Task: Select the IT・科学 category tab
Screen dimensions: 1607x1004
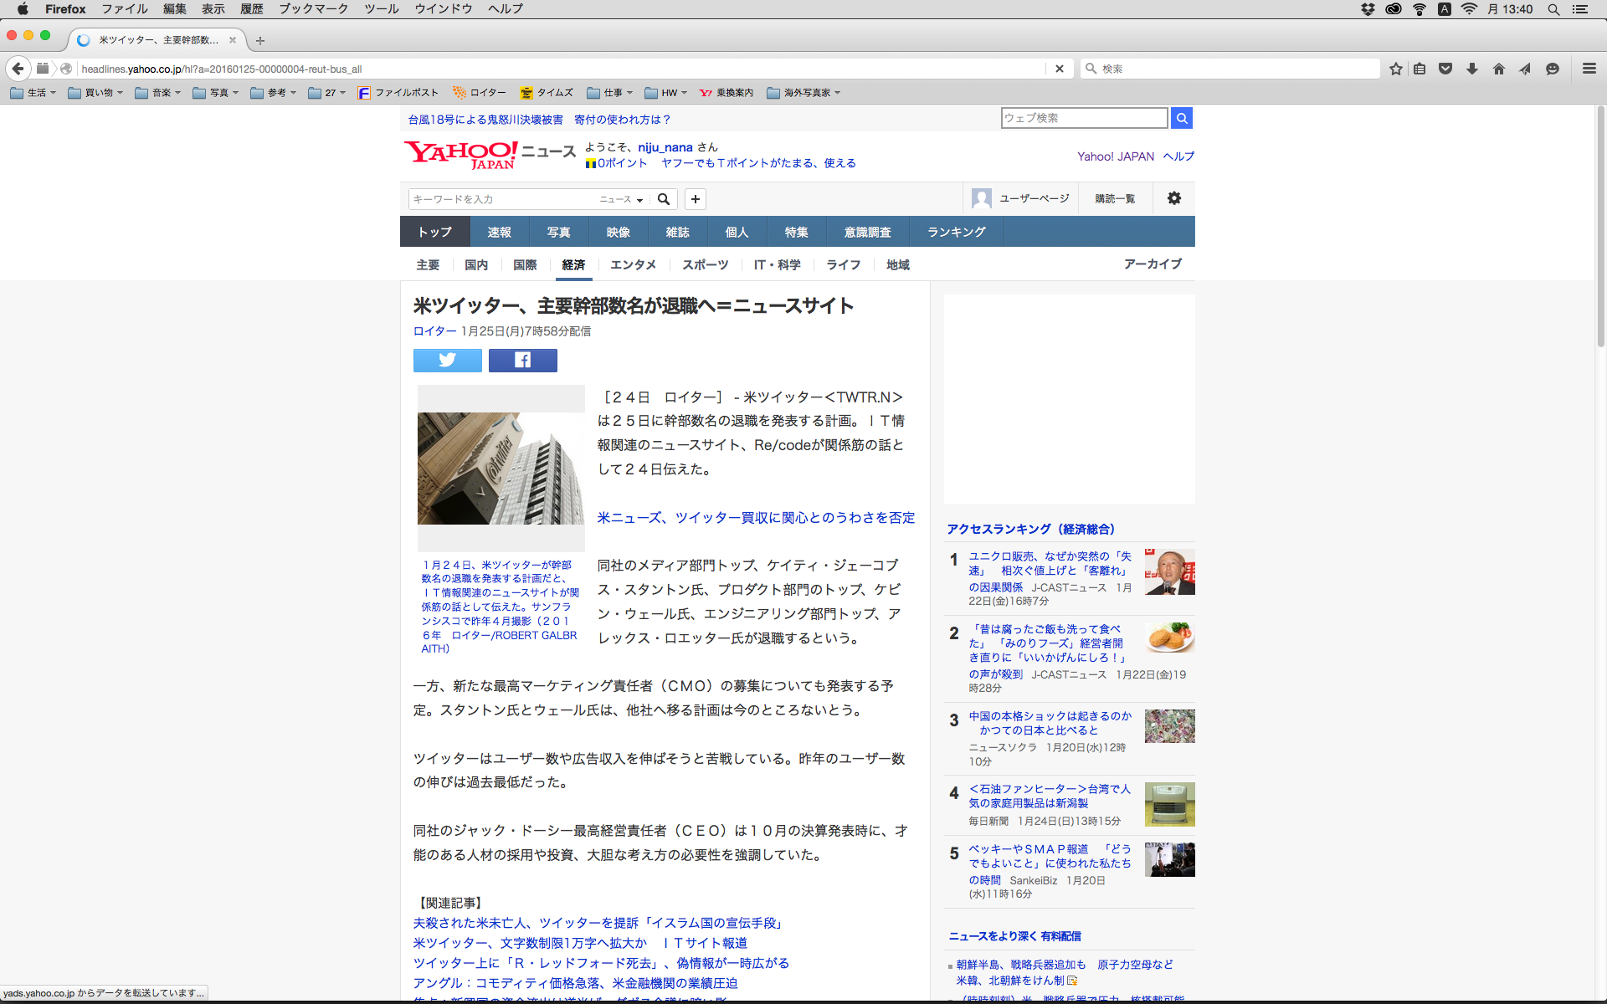Action: (x=777, y=264)
